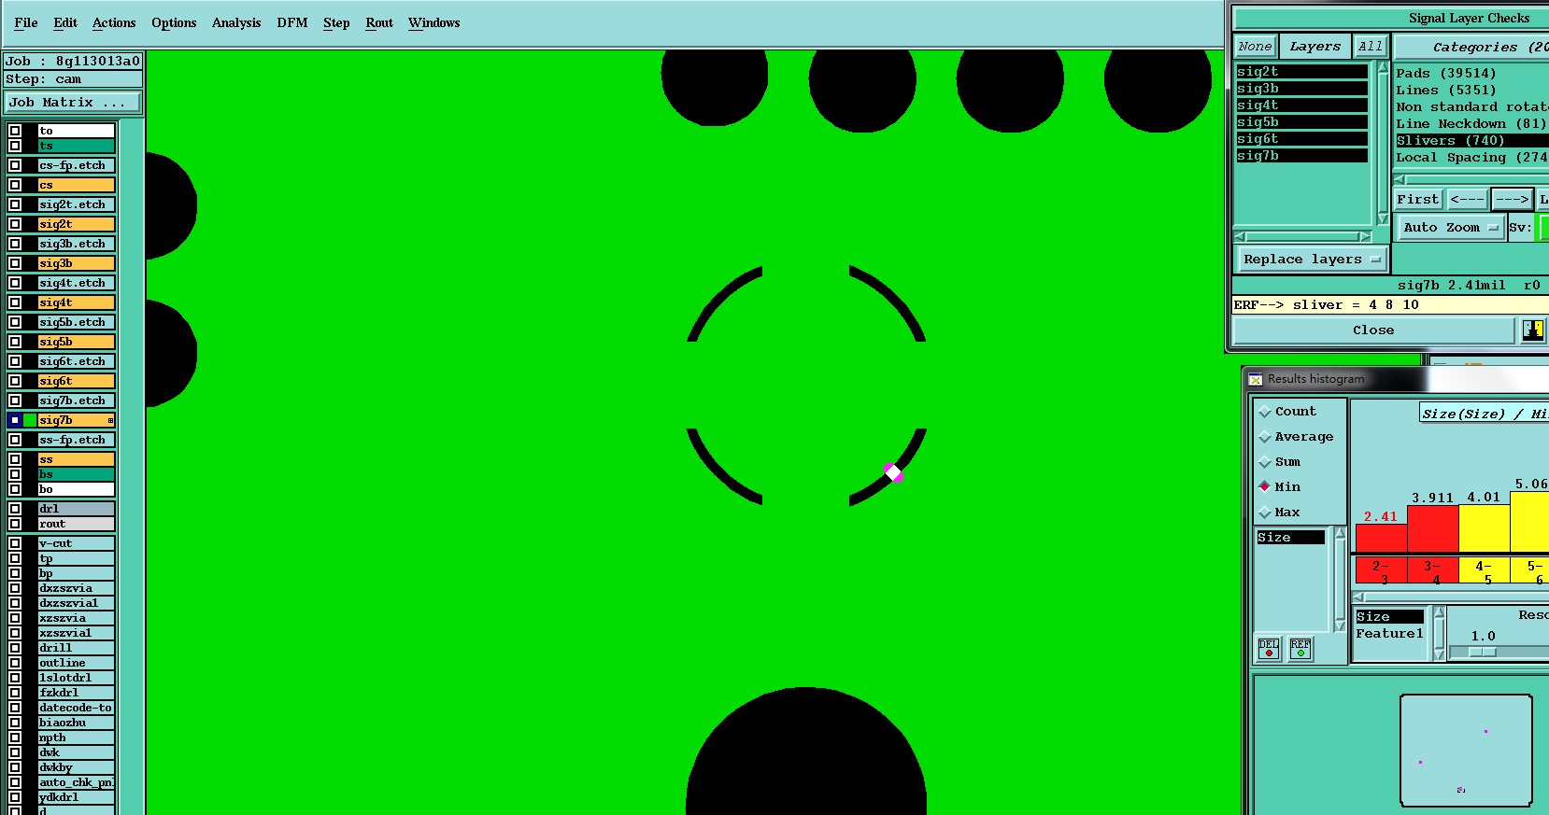Click the green color swatch on sig7b row
1549x815 pixels.
[x=30, y=420]
